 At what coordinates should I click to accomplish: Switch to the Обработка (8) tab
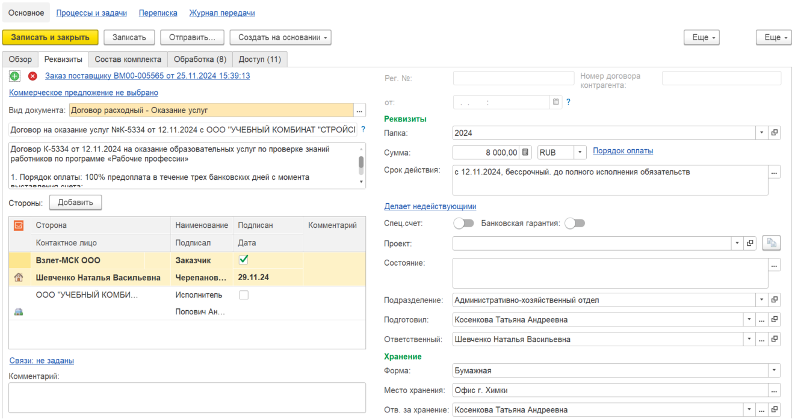coord(200,60)
